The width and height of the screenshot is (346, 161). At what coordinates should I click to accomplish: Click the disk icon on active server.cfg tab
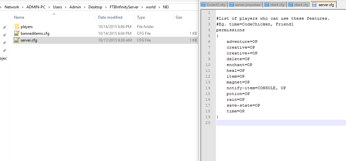point(314,5)
